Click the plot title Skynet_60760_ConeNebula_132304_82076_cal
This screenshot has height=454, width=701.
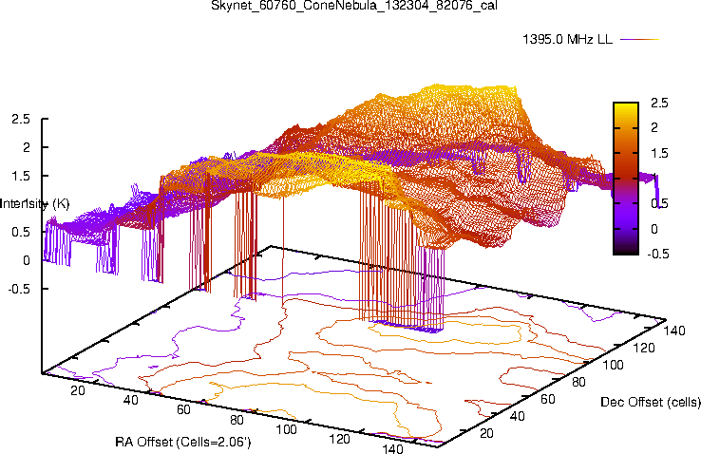354,5
